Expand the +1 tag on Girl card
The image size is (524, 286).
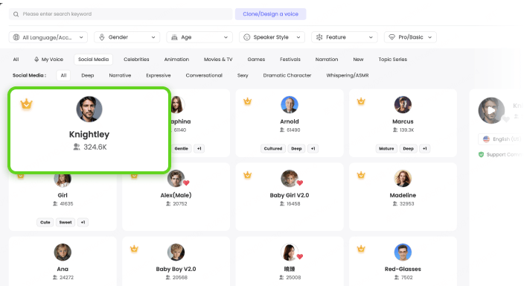83,222
